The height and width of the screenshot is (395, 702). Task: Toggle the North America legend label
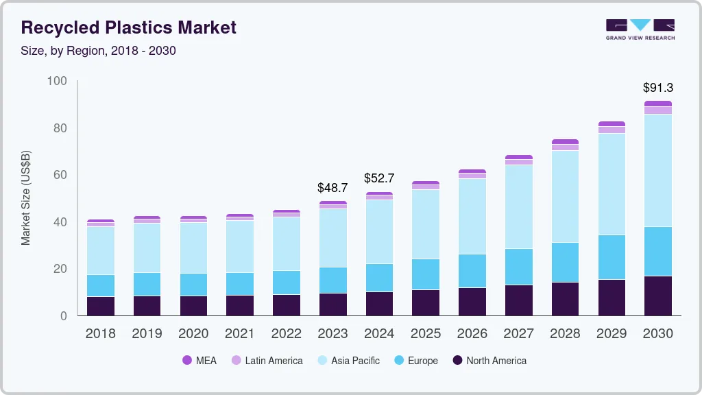(496, 360)
